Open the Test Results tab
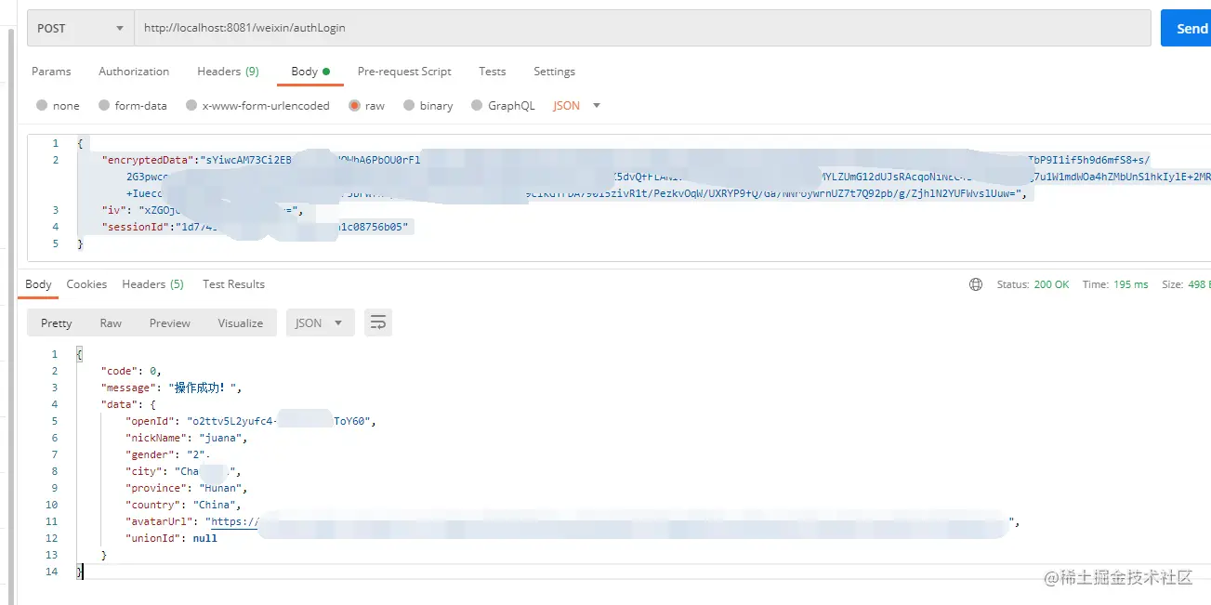Viewport: 1211px width, 605px height. (233, 284)
